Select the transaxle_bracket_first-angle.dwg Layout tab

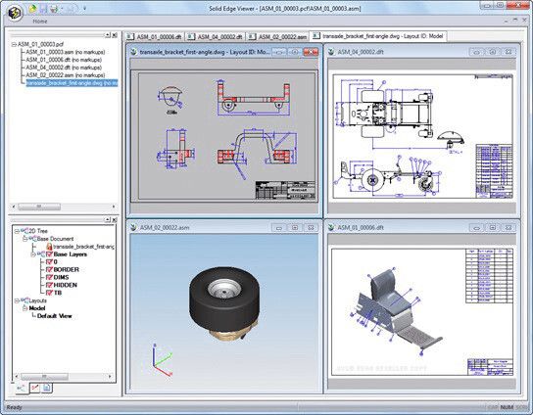point(378,36)
